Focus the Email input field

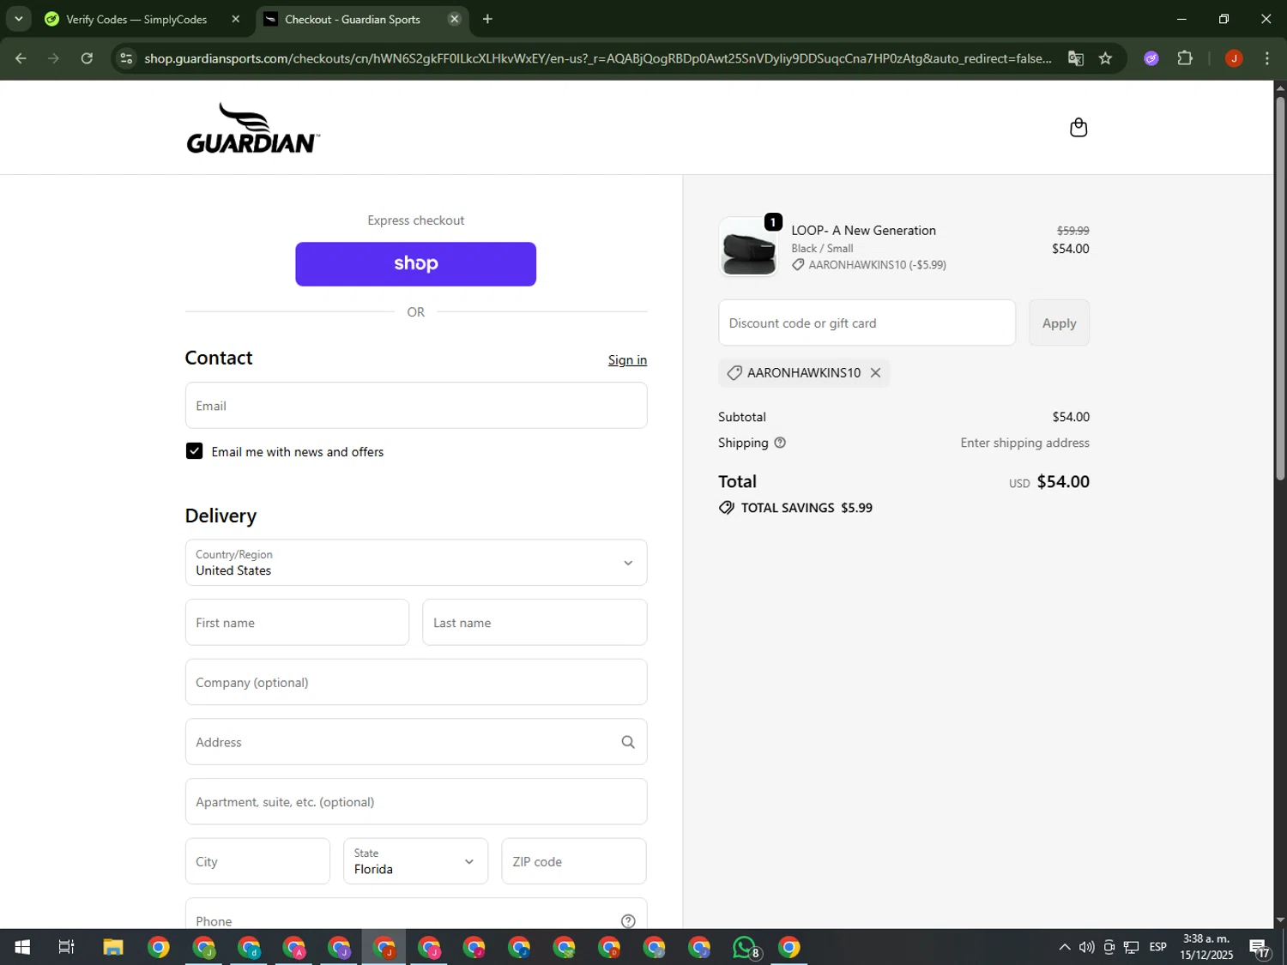click(x=416, y=406)
